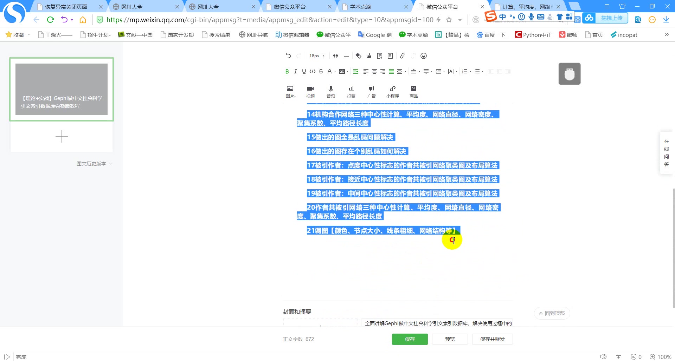Toggle first-line indent button
This screenshot has width=675, height=361.
(356, 71)
